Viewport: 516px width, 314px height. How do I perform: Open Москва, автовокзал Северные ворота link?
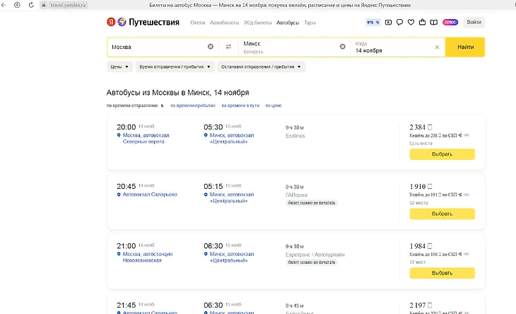tap(146, 139)
